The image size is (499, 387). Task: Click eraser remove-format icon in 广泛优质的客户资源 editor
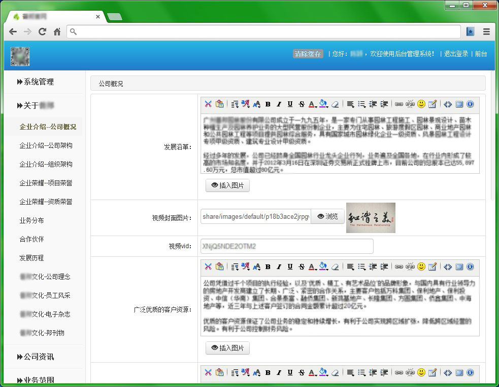click(335, 267)
